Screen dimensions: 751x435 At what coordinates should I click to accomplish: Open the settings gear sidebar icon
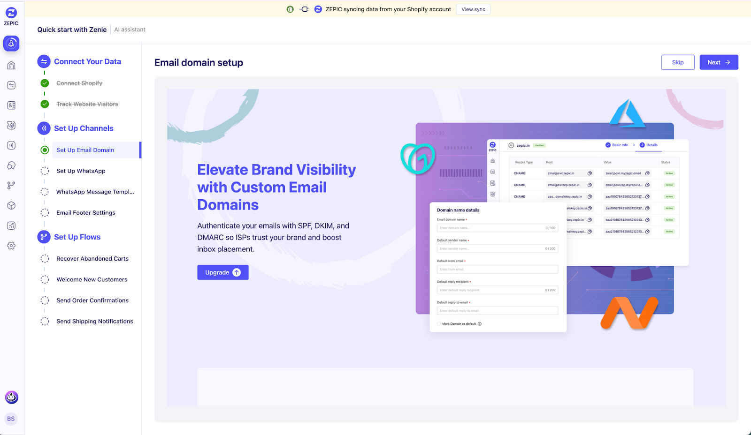coord(11,246)
